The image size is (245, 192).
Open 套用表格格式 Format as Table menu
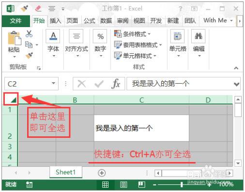138,45
